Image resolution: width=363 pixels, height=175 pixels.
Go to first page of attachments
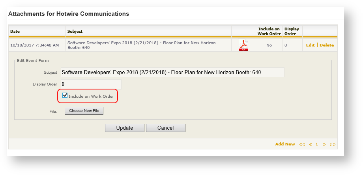[302, 144]
